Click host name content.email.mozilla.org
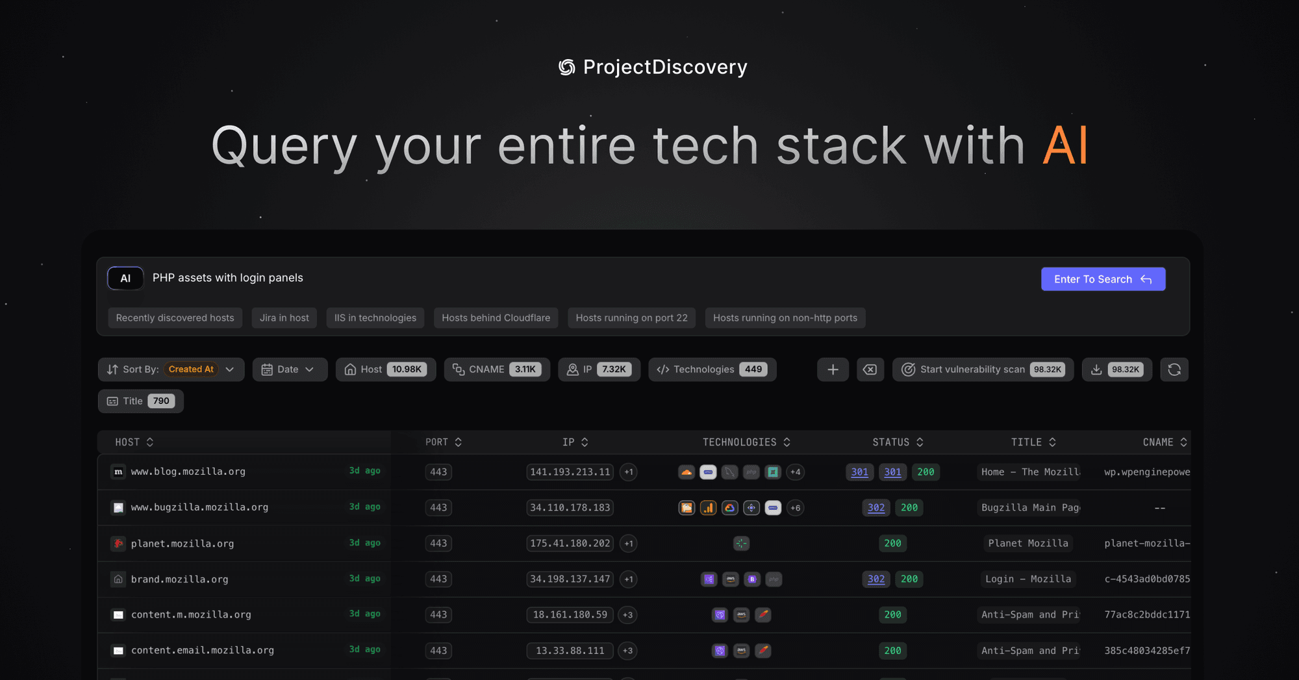 coord(203,651)
